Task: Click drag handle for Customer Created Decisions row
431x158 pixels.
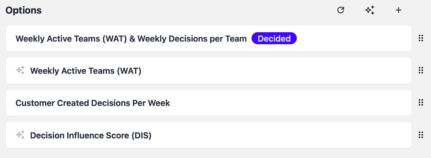Action: (x=421, y=103)
